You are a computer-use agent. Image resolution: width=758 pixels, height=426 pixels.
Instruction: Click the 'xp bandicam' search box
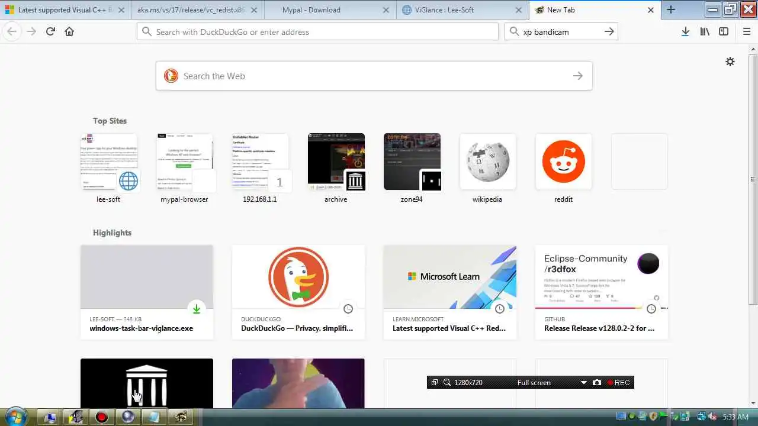point(561,31)
